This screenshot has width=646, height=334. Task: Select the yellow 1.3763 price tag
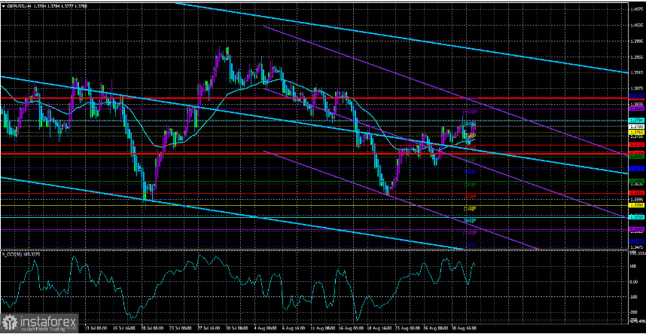pyautogui.click(x=636, y=133)
